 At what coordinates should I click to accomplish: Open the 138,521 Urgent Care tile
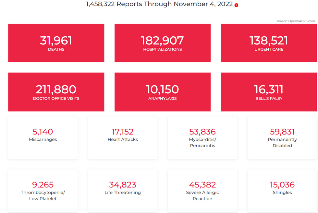click(269, 43)
